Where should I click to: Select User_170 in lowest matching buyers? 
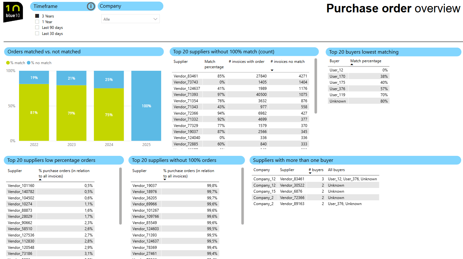click(x=337, y=76)
